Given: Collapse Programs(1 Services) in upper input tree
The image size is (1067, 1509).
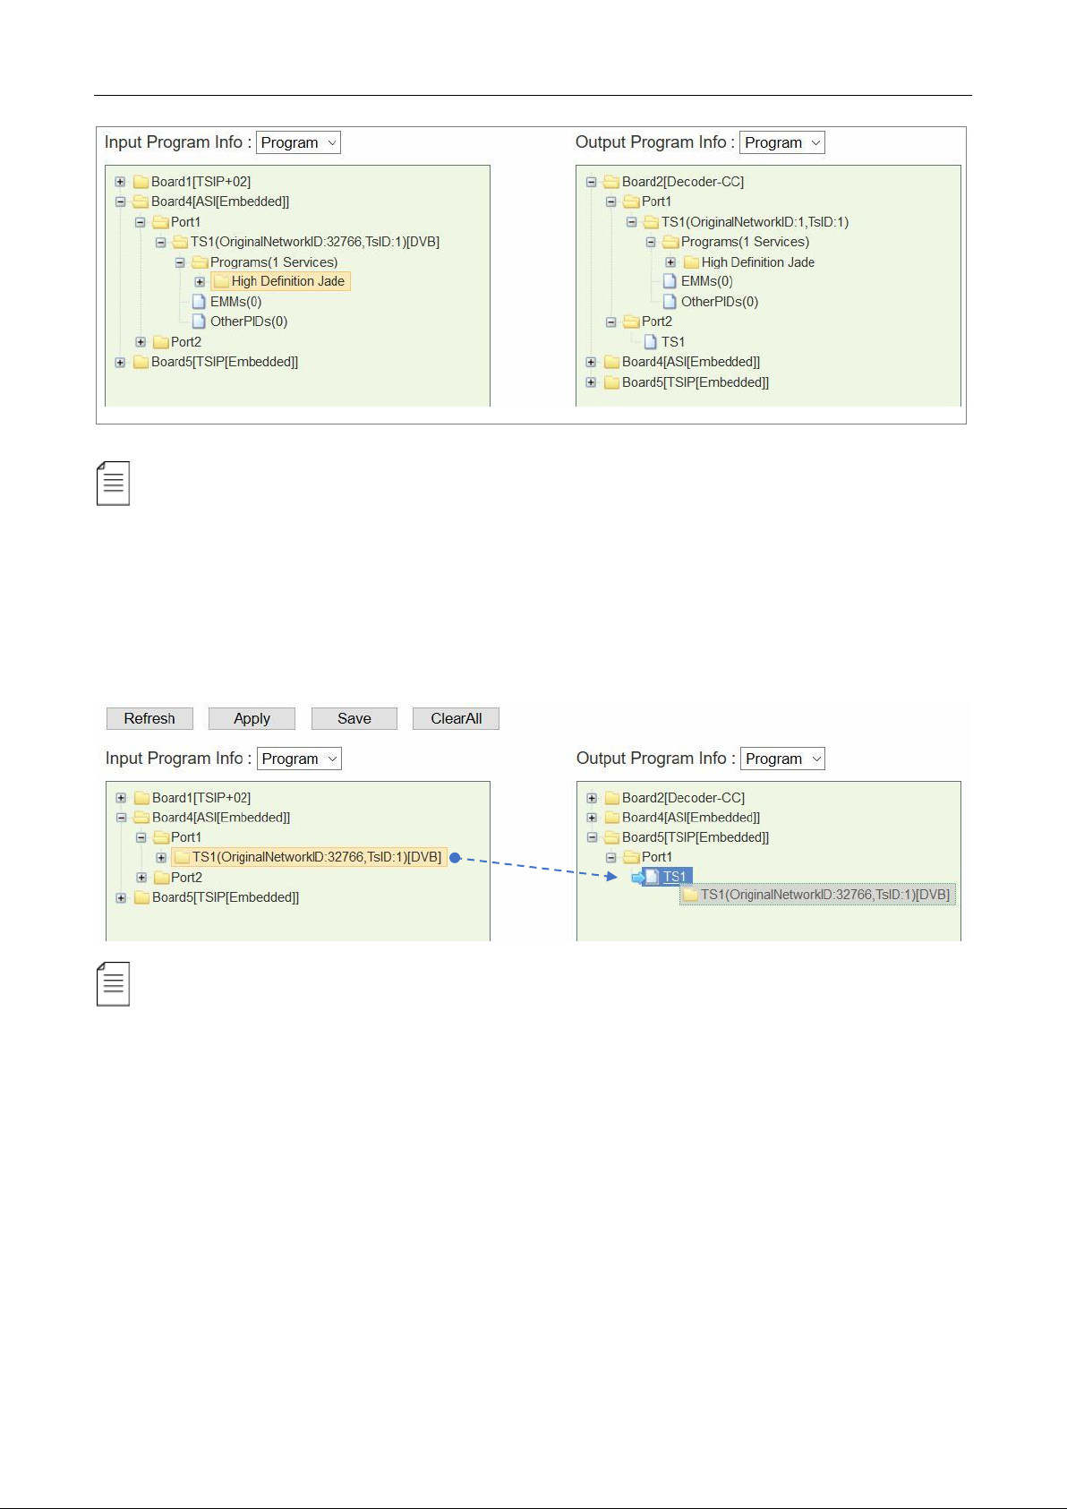Looking at the screenshot, I should tap(180, 262).
